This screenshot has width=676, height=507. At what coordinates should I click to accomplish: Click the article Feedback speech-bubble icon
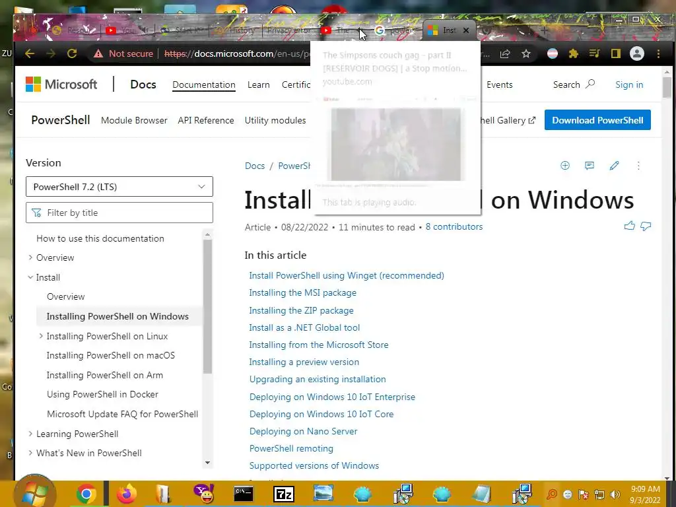point(590,166)
